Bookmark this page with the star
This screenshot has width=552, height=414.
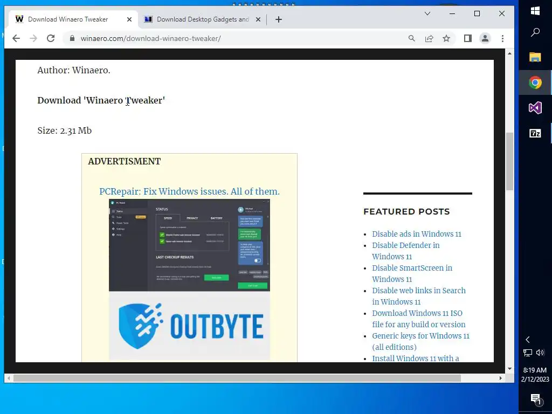pos(446,38)
